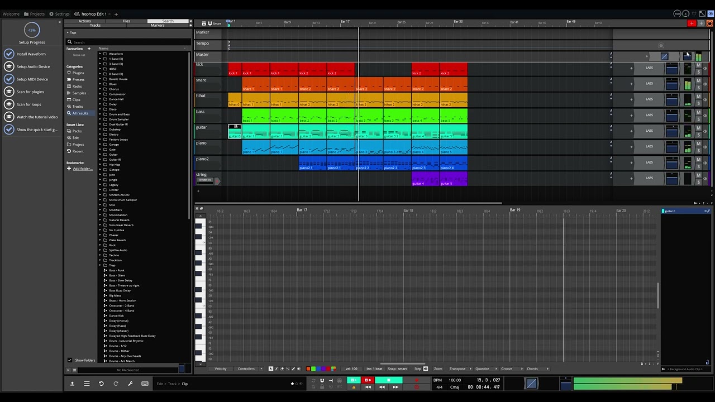The height and width of the screenshot is (402, 715).
Task: Click the Install Waveform setup step
Action: [x=31, y=54]
